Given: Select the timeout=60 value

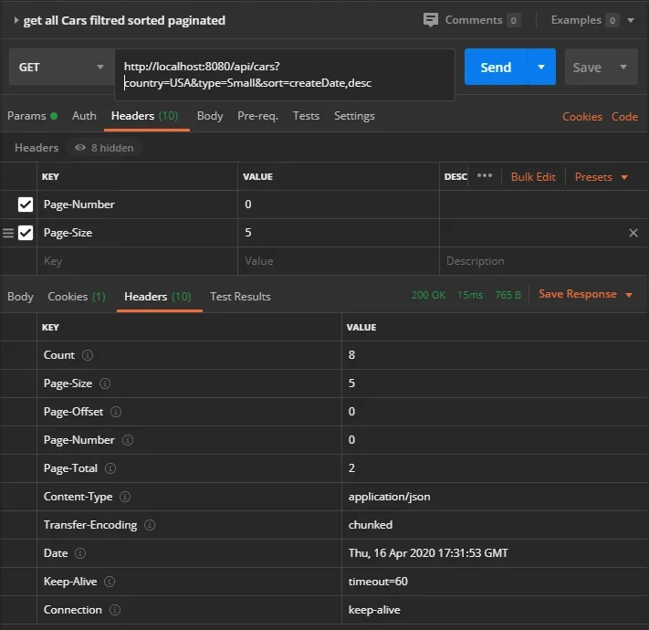Looking at the screenshot, I should (378, 582).
